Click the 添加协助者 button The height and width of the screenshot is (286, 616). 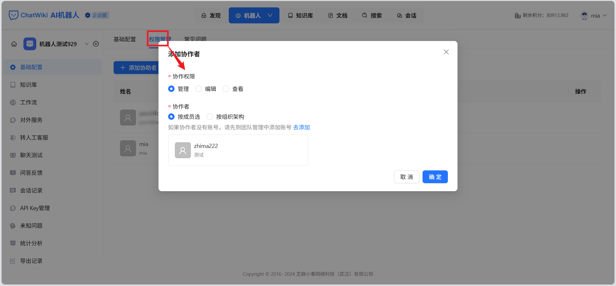coord(136,68)
